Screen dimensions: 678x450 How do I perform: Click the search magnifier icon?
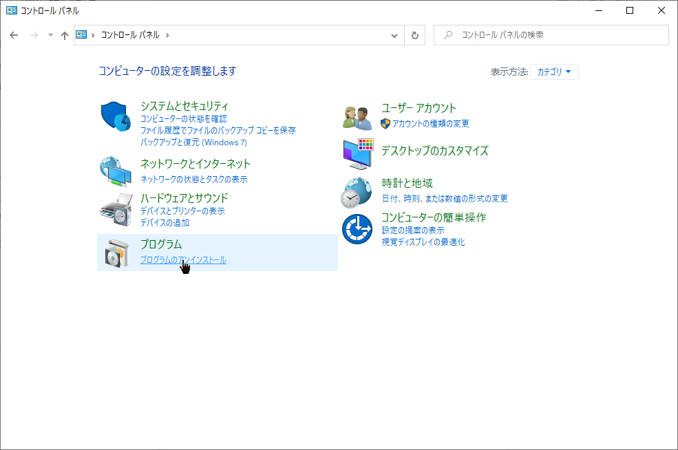pos(448,35)
